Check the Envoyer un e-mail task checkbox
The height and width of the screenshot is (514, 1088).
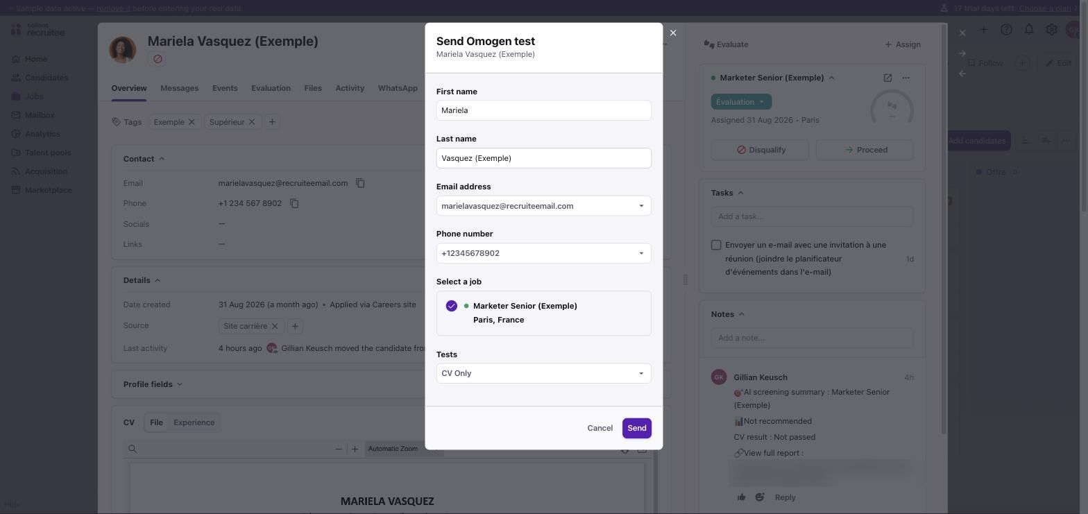point(716,245)
